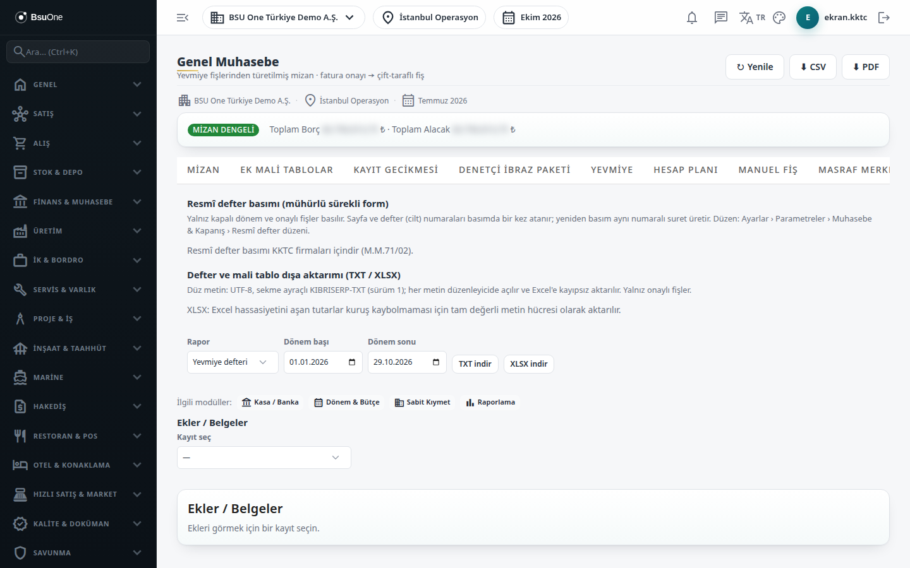The image size is (910, 568).
Task: Download CSV export
Action: point(813,67)
